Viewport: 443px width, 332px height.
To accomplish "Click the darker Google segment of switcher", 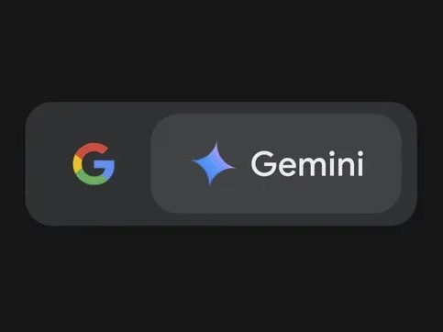I will (x=89, y=164).
